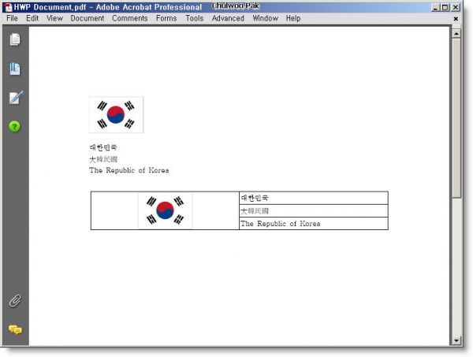Open the Window menu
Image resolution: width=473 pixels, height=357 pixels.
pos(265,18)
